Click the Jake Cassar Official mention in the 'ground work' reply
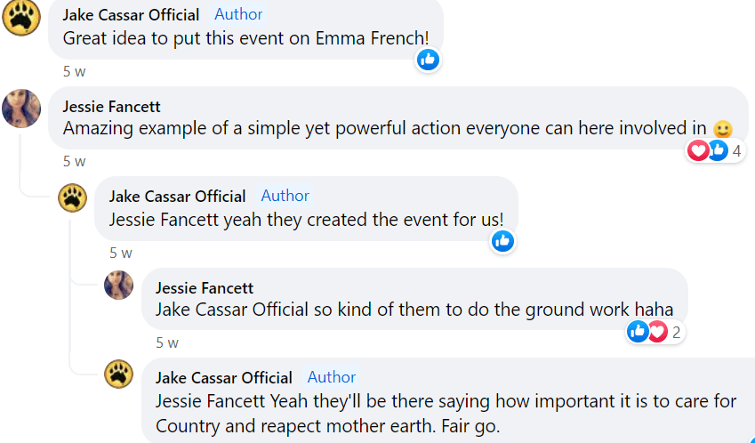755x443 pixels. coord(231,310)
